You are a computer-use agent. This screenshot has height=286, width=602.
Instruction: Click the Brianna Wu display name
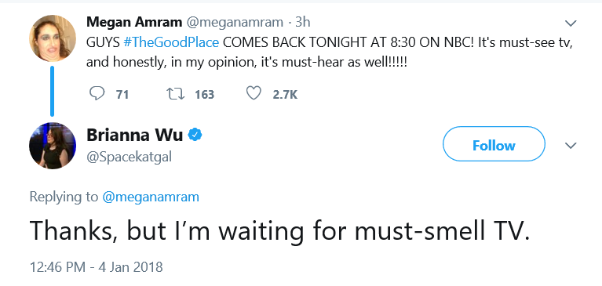tap(135, 135)
